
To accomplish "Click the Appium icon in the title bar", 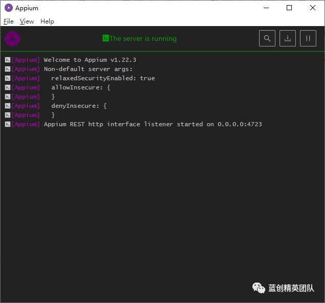I will pyautogui.click(x=9, y=8).
